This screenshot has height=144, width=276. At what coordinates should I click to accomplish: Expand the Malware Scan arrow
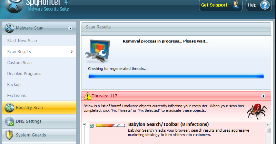click(x=70, y=28)
